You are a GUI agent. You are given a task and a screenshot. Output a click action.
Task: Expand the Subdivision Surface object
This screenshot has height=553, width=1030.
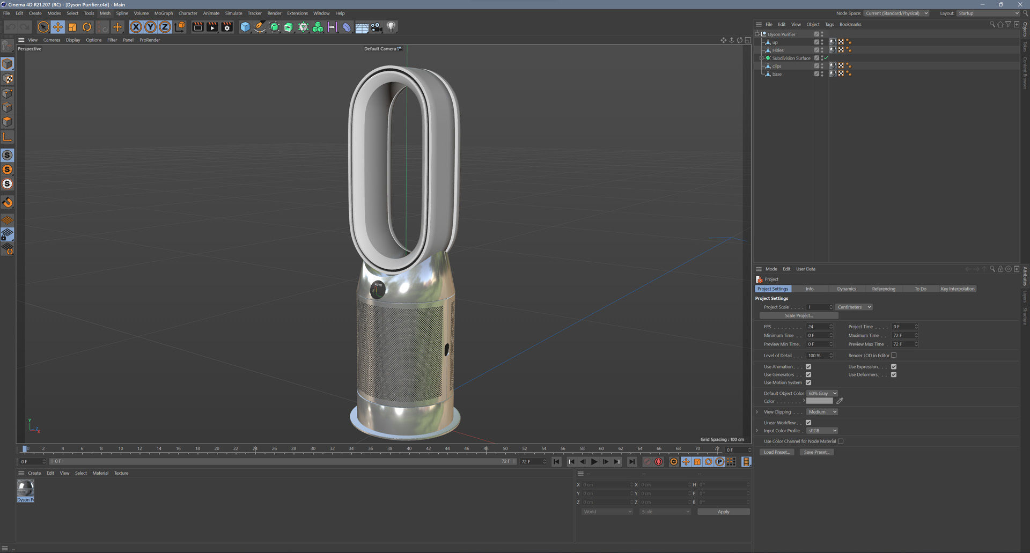point(761,58)
